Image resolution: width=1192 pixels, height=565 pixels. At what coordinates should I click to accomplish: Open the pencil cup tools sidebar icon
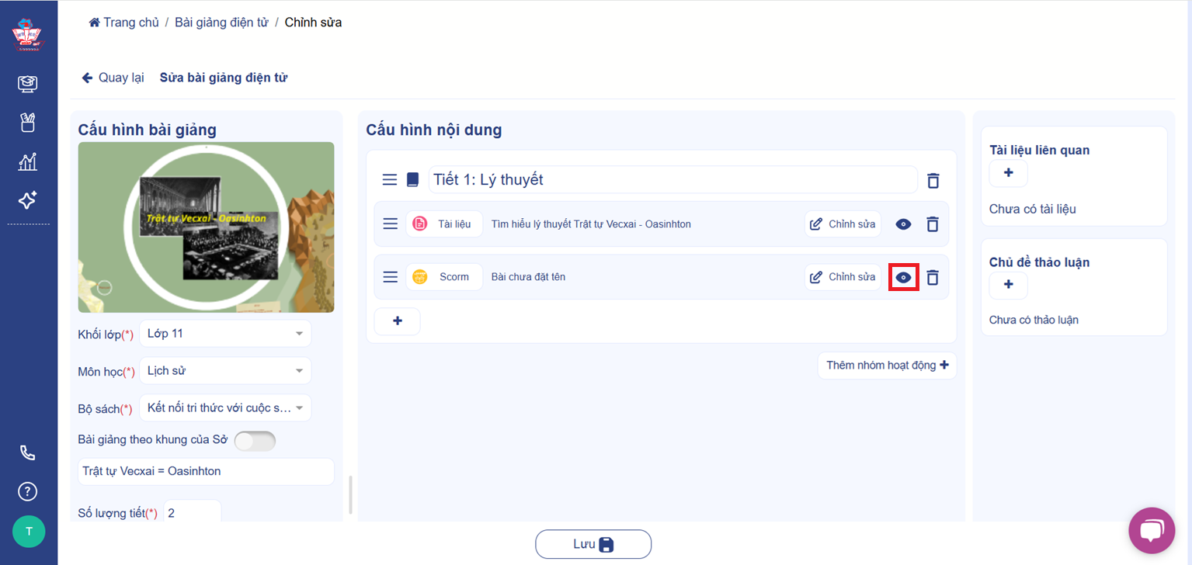click(x=28, y=123)
